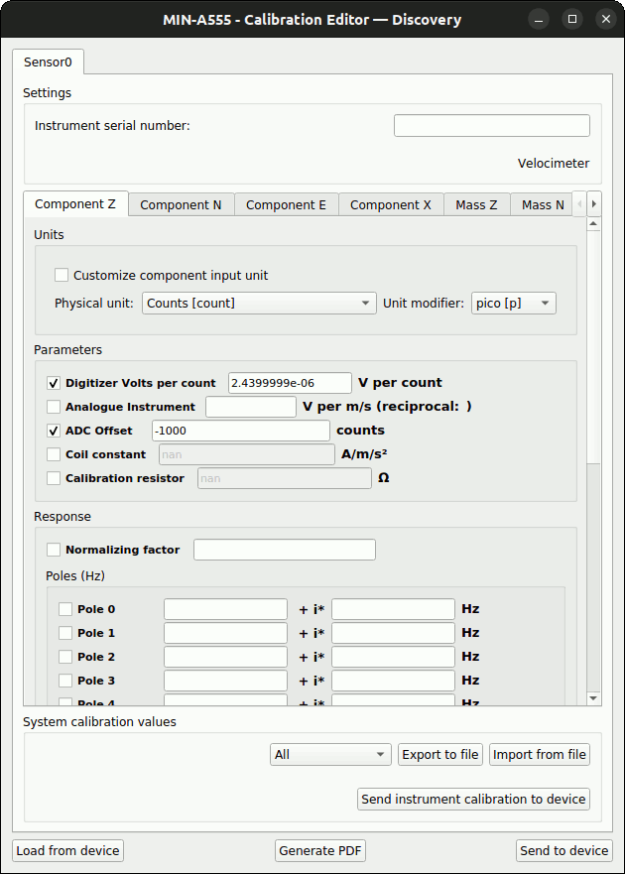Open the Physical unit dropdown
625x874 pixels.
tap(259, 304)
